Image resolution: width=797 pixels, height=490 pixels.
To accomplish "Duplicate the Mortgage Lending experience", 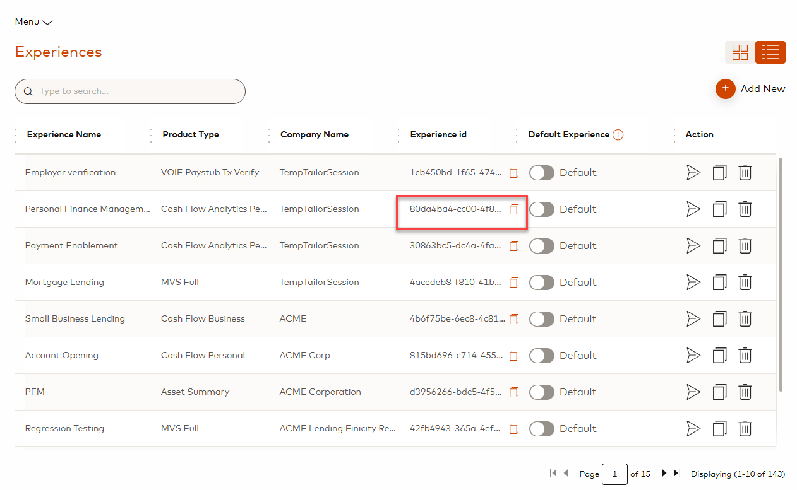I will point(719,283).
